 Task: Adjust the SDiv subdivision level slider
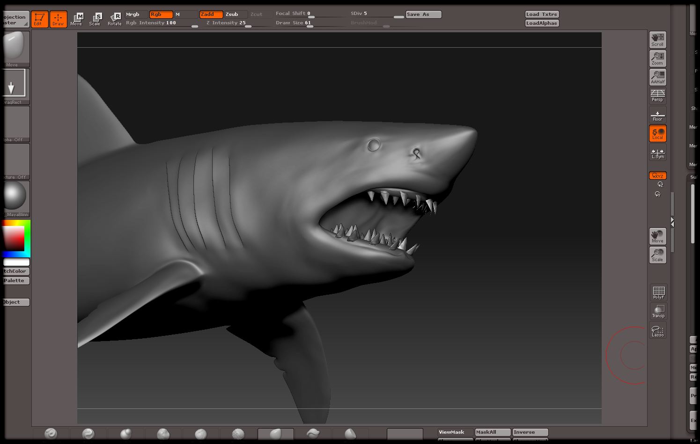click(377, 15)
